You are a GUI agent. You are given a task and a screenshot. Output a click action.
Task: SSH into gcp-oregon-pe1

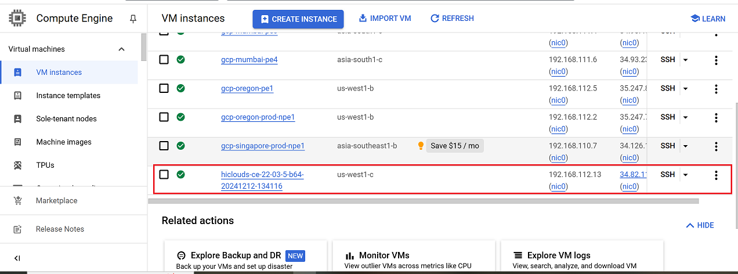point(668,88)
